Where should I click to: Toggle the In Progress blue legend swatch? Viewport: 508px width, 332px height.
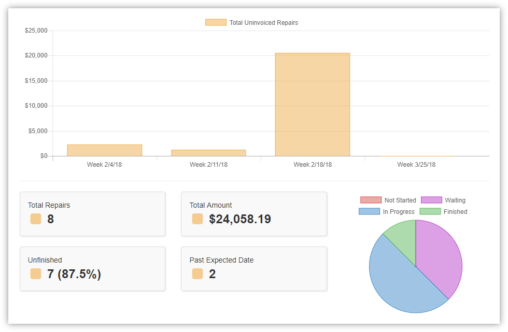click(369, 211)
